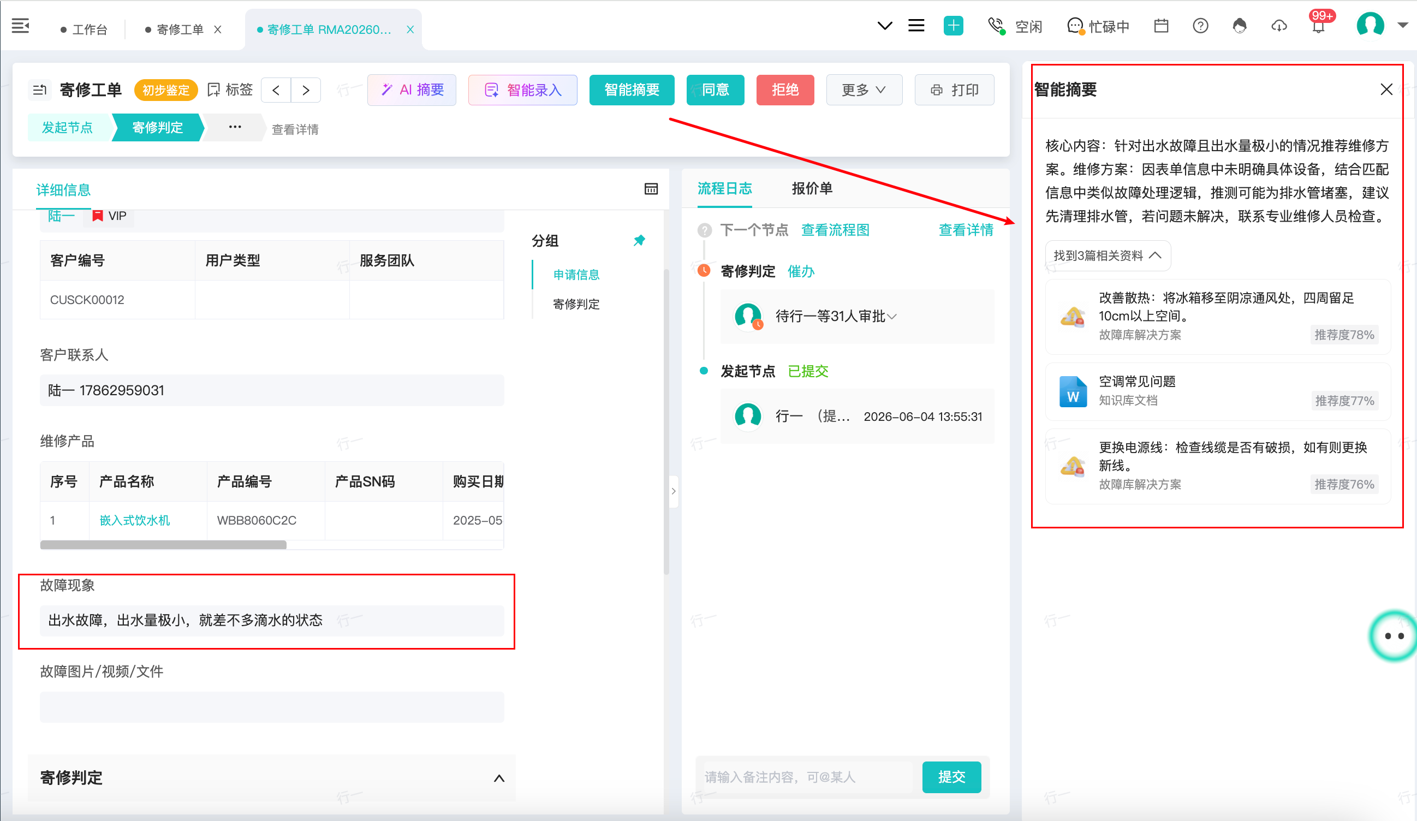
Task: Click 查看详情 in flow log
Action: pos(966,230)
